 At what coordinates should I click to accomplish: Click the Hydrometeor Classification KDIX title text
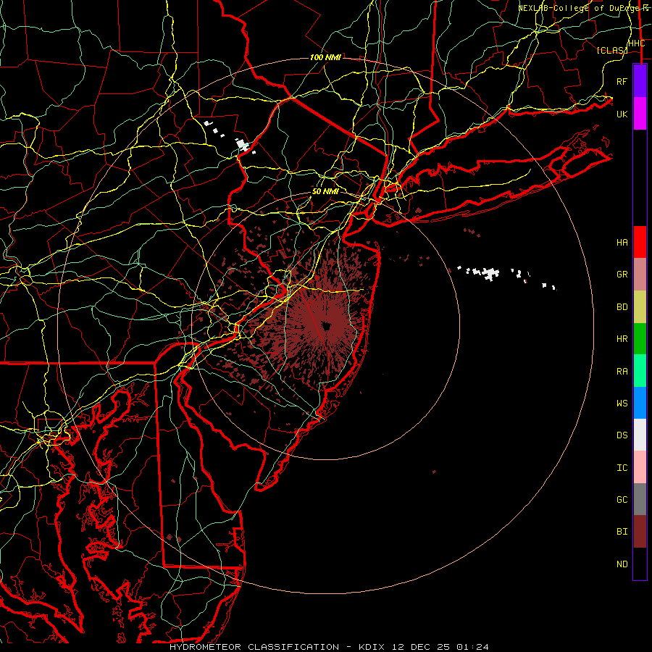[x=328, y=647]
